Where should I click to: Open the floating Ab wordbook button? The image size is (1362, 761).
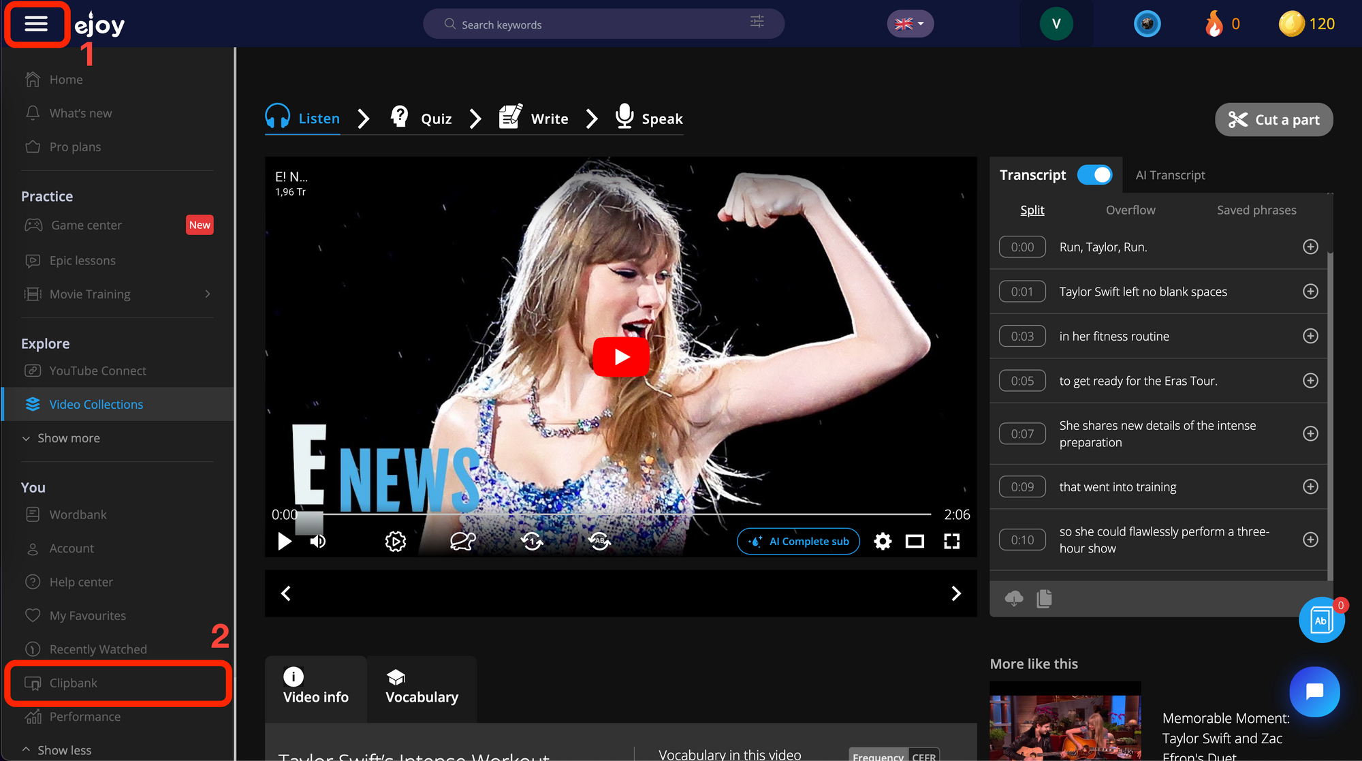(x=1321, y=620)
